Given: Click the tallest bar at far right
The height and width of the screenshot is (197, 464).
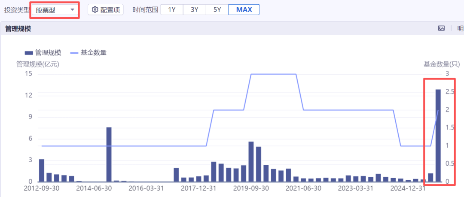Looking at the screenshot, I should (438, 136).
